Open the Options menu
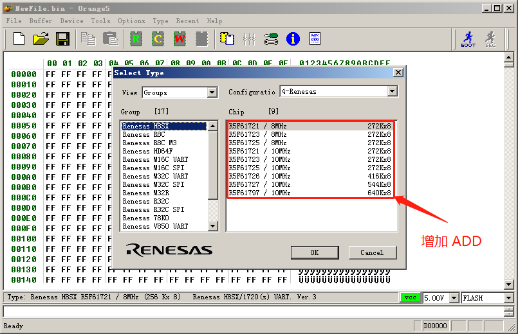Viewport: 518px width, 334px height. coord(131,21)
